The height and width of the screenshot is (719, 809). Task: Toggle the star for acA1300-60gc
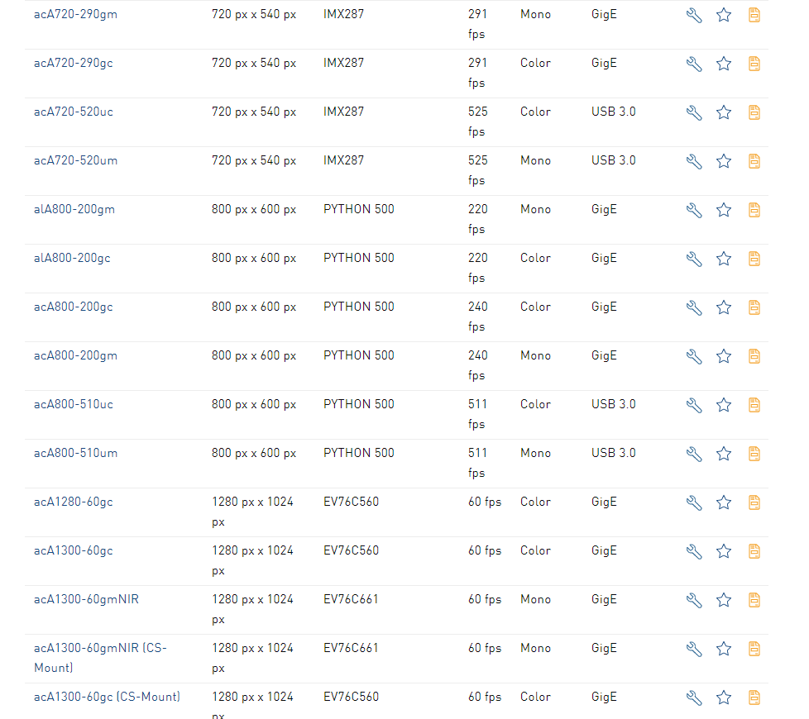tap(724, 551)
